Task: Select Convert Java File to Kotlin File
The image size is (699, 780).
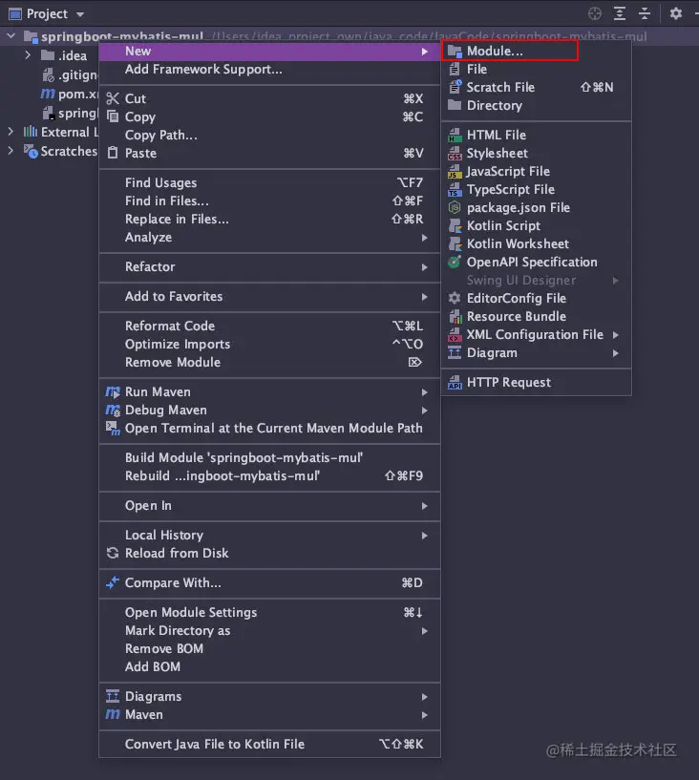Action: tap(269, 744)
